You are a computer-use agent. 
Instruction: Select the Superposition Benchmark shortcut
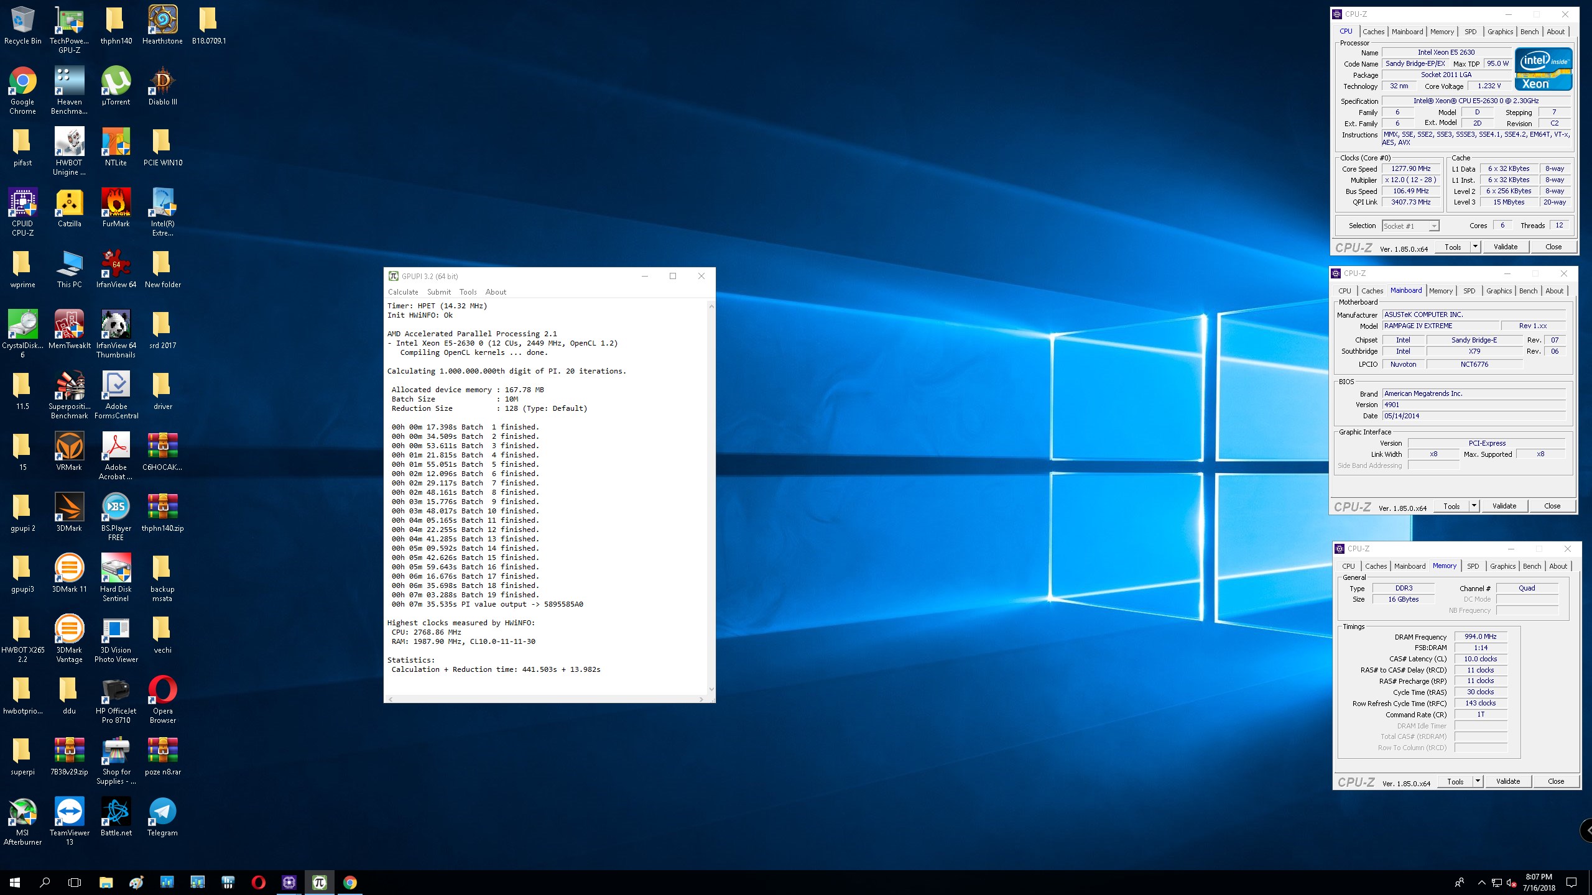(69, 395)
